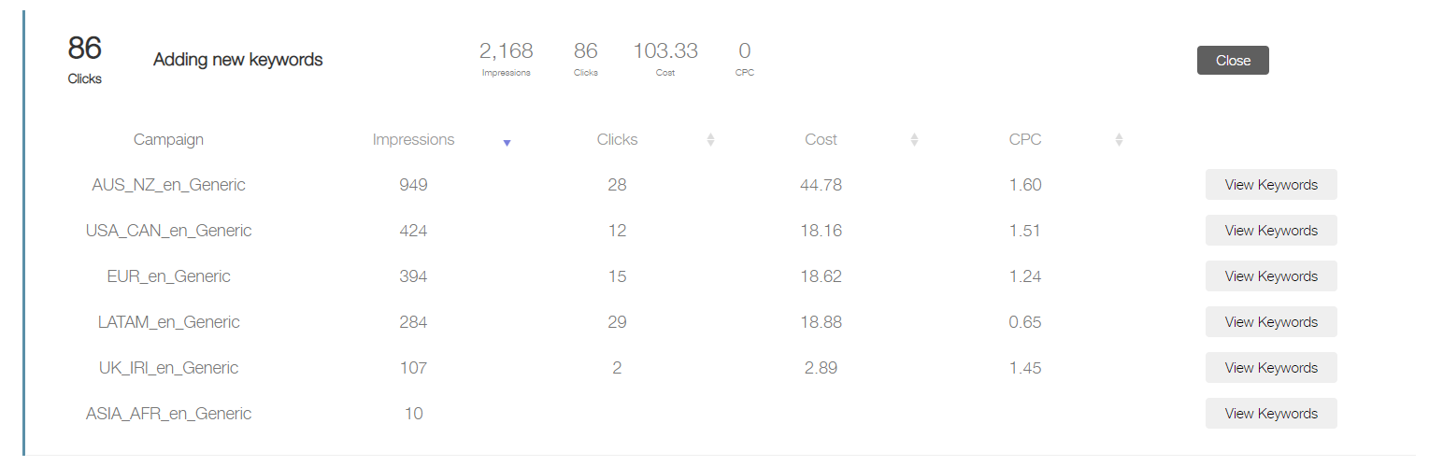Click the Clicks column sort arrows
The image size is (1429, 466).
(710, 140)
